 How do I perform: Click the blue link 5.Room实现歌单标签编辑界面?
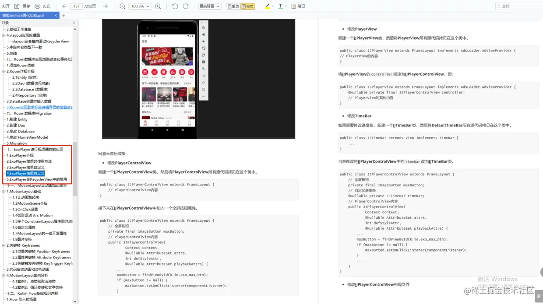tap(39, 107)
